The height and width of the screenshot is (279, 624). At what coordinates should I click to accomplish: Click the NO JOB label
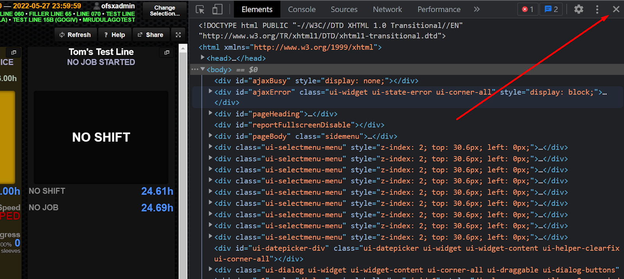44,208
